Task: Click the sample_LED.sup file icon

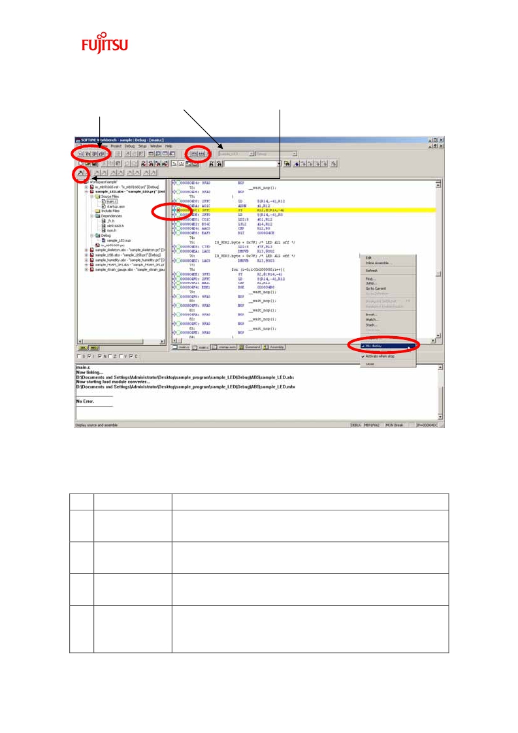Action: click(x=104, y=240)
